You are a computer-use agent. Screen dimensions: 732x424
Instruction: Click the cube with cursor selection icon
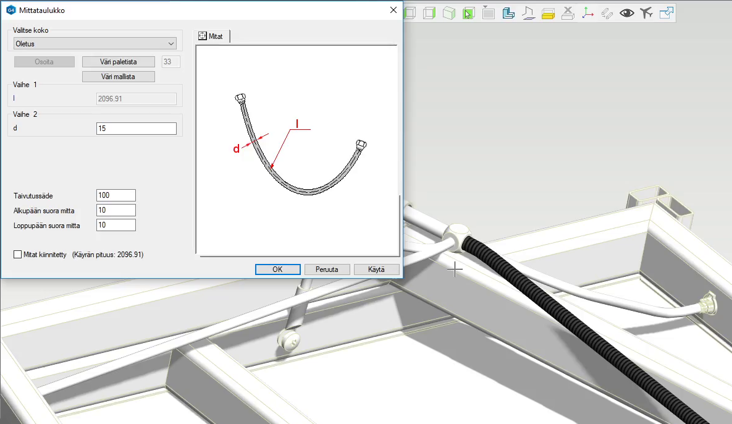pyautogui.click(x=469, y=13)
